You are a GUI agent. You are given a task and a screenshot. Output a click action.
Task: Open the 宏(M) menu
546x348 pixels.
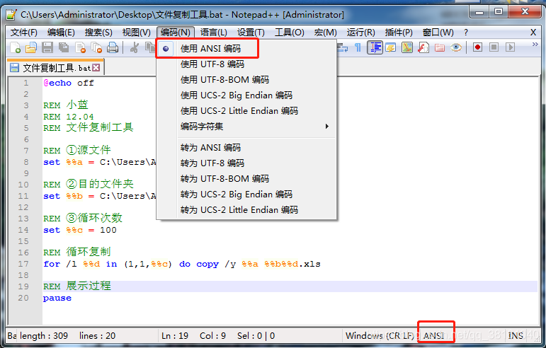326,33
